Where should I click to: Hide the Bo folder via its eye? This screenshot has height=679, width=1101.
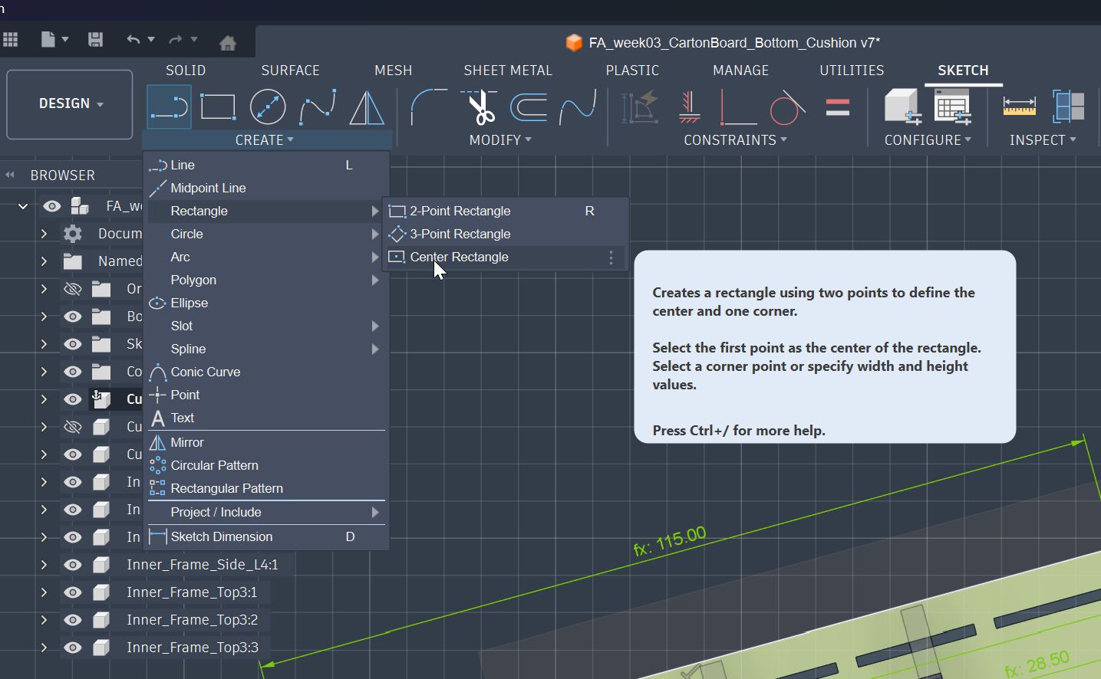73,317
